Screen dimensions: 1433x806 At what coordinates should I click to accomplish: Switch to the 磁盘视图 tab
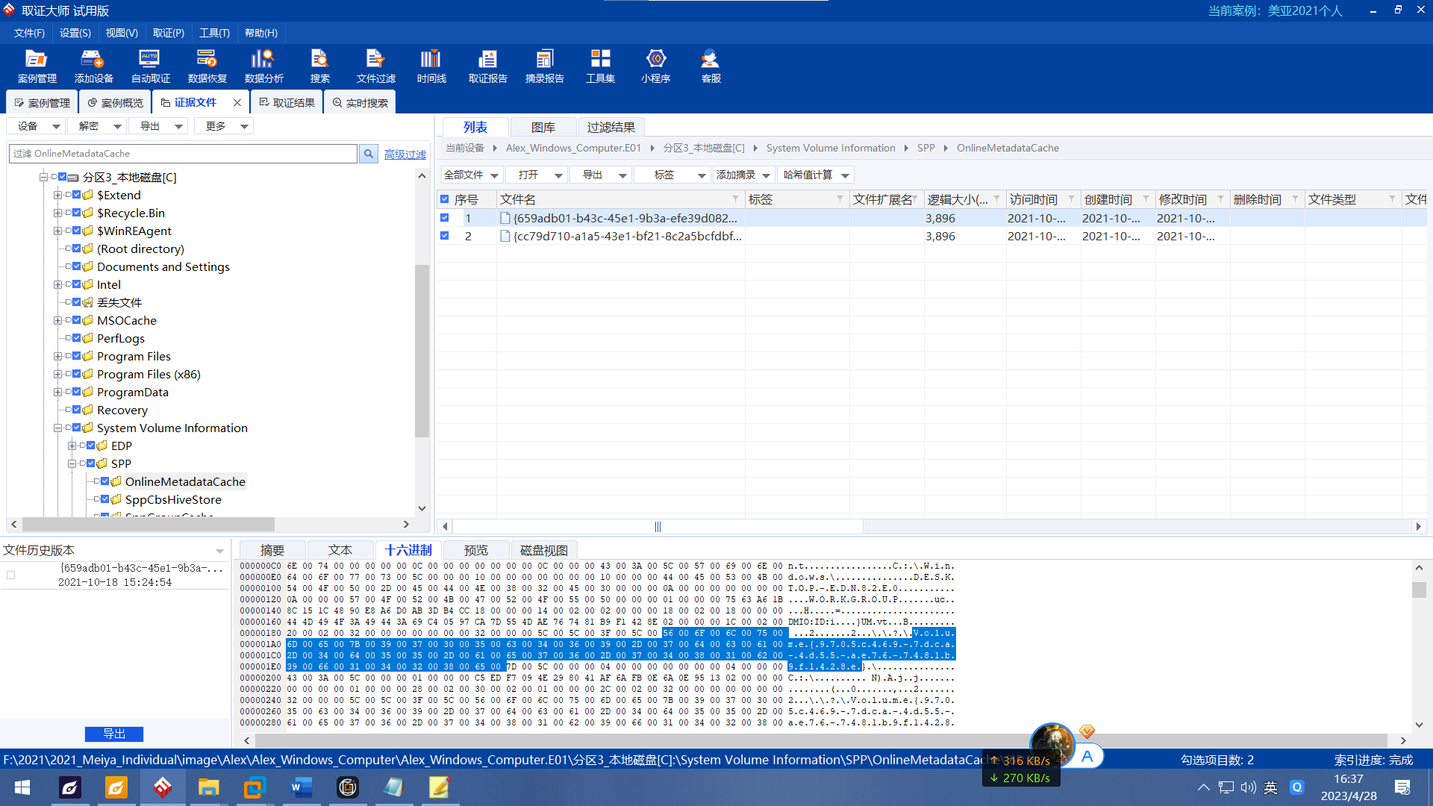point(543,550)
